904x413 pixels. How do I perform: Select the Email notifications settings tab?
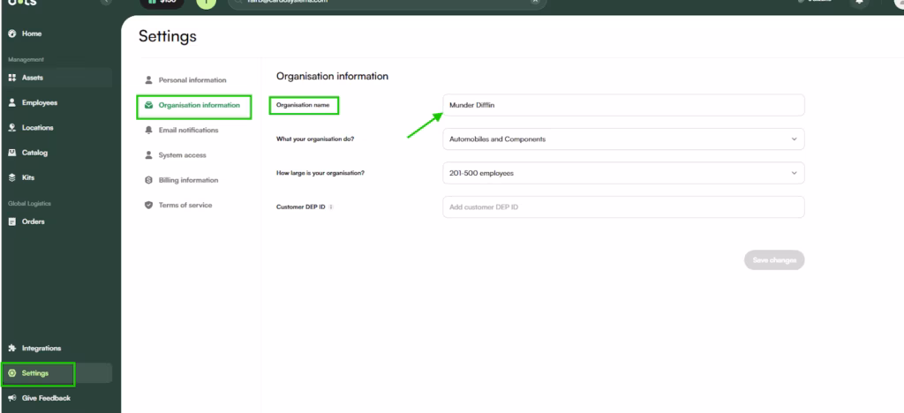(188, 130)
